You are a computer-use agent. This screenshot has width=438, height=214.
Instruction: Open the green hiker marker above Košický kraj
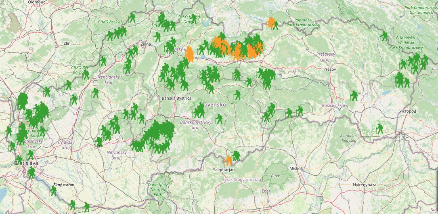pyautogui.click(x=354, y=96)
